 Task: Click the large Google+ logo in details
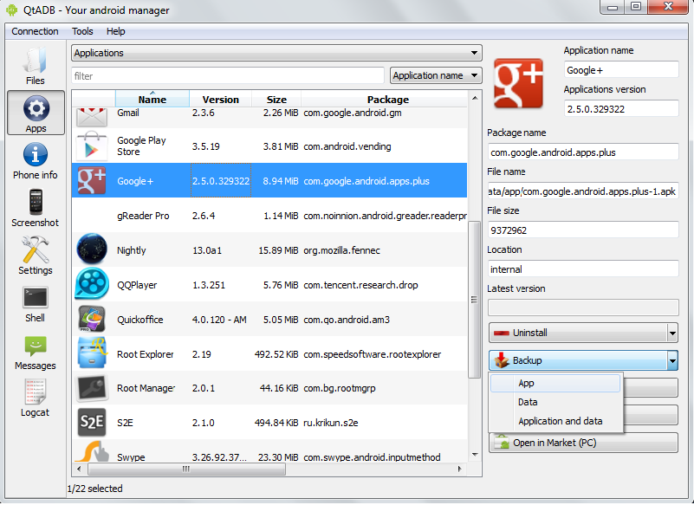(518, 83)
